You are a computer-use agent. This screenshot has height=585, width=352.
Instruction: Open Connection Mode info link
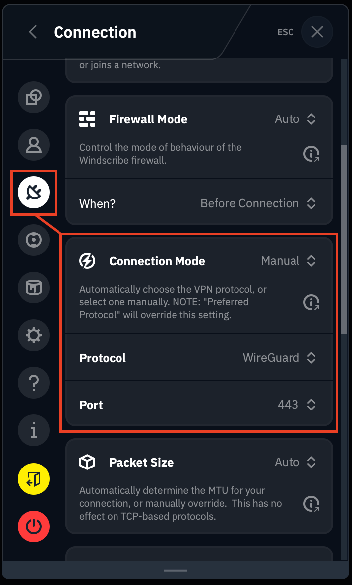pos(311,302)
